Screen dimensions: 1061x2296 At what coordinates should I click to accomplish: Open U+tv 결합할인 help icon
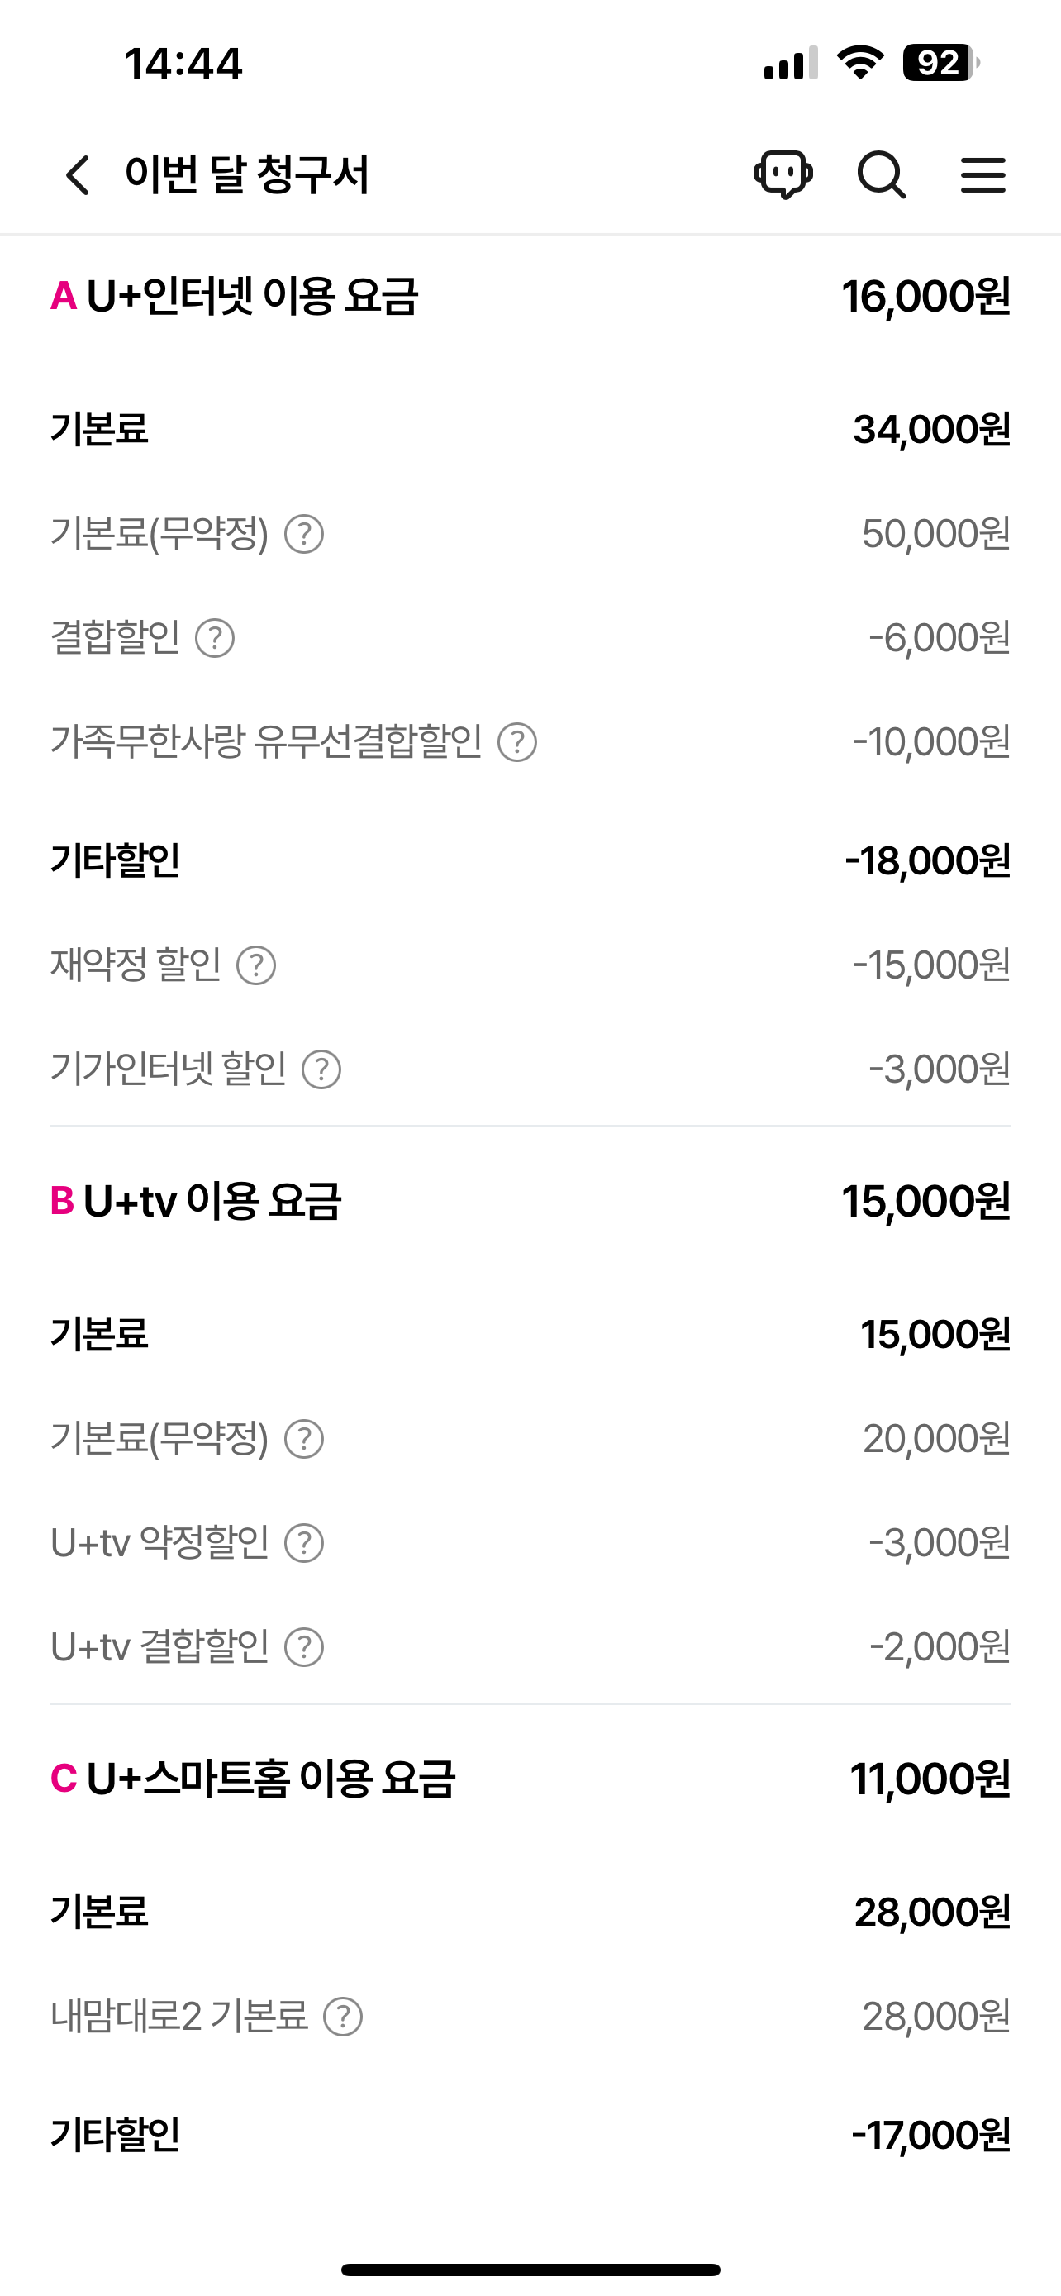(x=304, y=1647)
